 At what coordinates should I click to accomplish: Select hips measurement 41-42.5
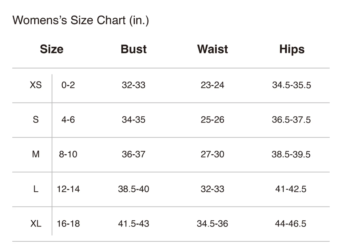tap(291, 189)
